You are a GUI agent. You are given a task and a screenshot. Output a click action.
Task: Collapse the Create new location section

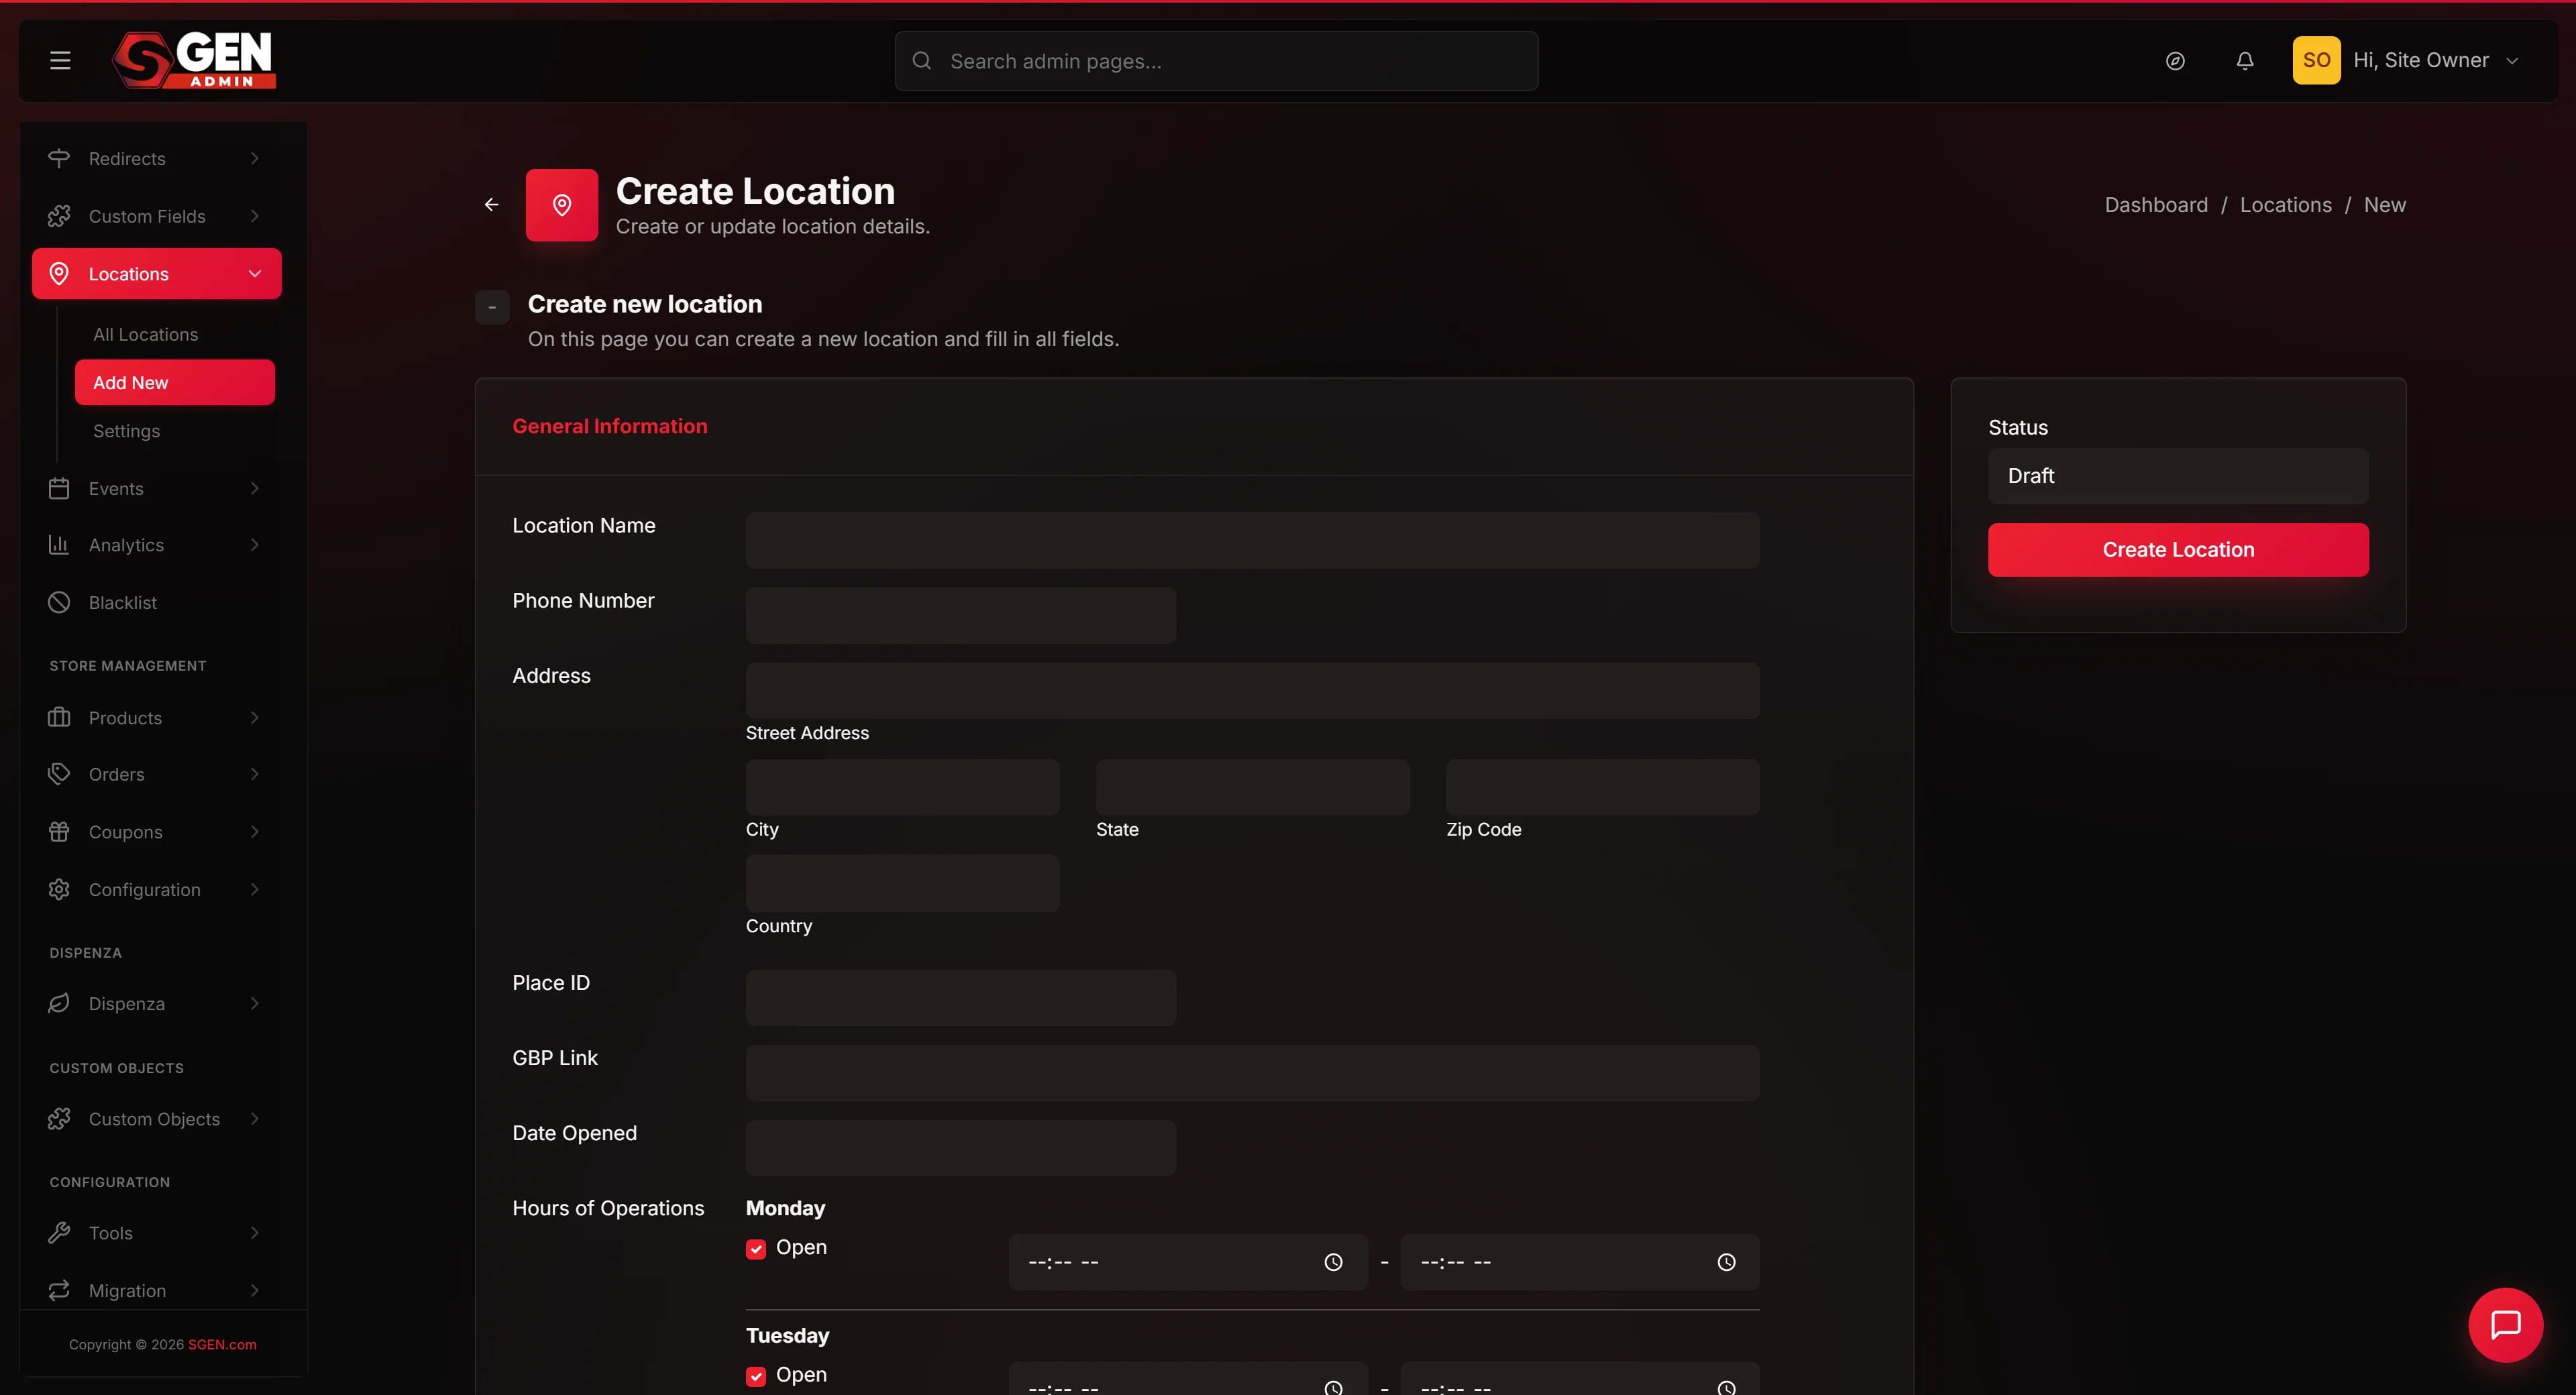[x=492, y=307]
